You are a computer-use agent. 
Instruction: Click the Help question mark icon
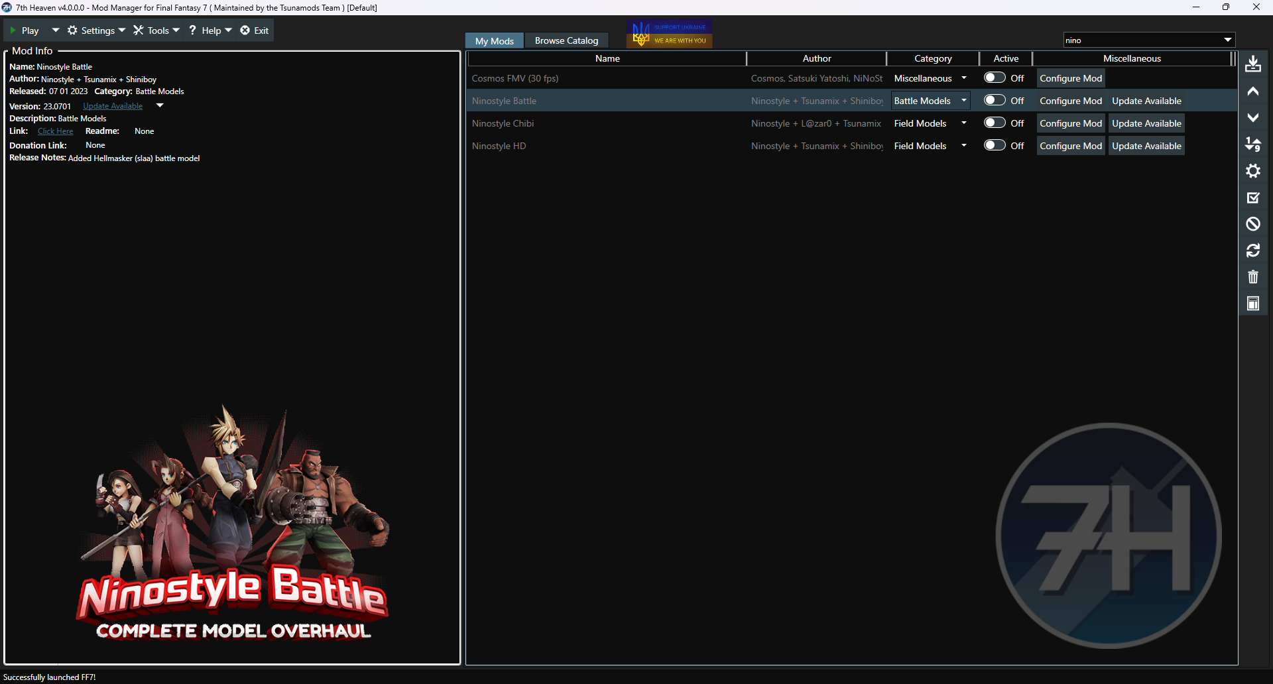tap(192, 30)
